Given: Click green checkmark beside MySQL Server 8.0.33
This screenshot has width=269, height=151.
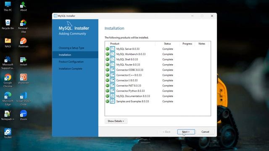Looking at the screenshot, I should pos(108,49).
